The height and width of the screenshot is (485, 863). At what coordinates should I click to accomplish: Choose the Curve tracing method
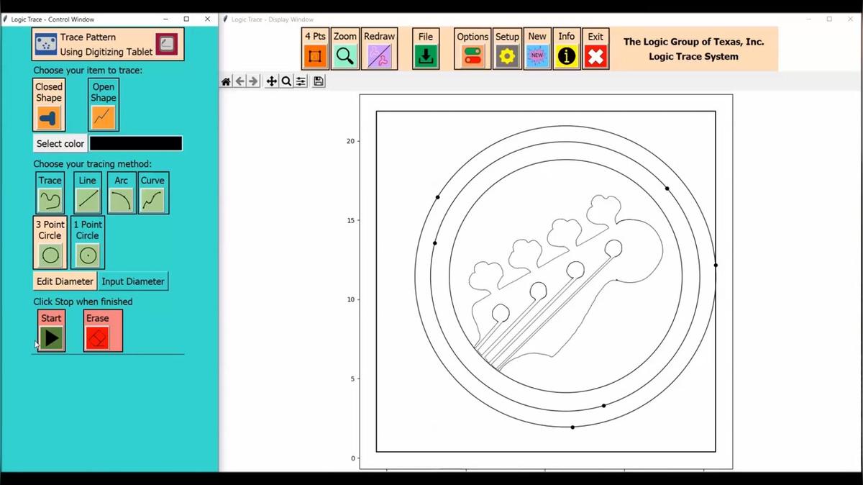tap(152, 193)
